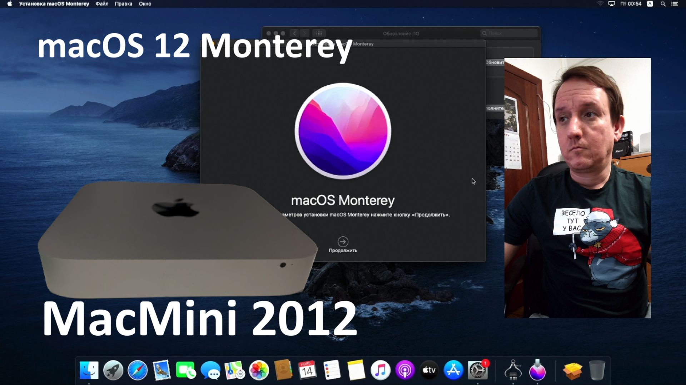Screen dimensions: 686x385
Task: Start FaceTime from the Dock
Action: click(186, 370)
